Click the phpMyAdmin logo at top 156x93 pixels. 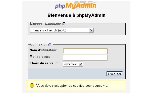(76, 6)
